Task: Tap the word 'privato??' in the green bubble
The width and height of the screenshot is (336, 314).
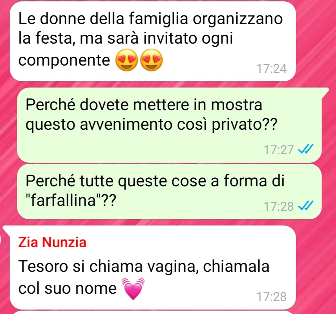Action: pyautogui.click(x=245, y=125)
